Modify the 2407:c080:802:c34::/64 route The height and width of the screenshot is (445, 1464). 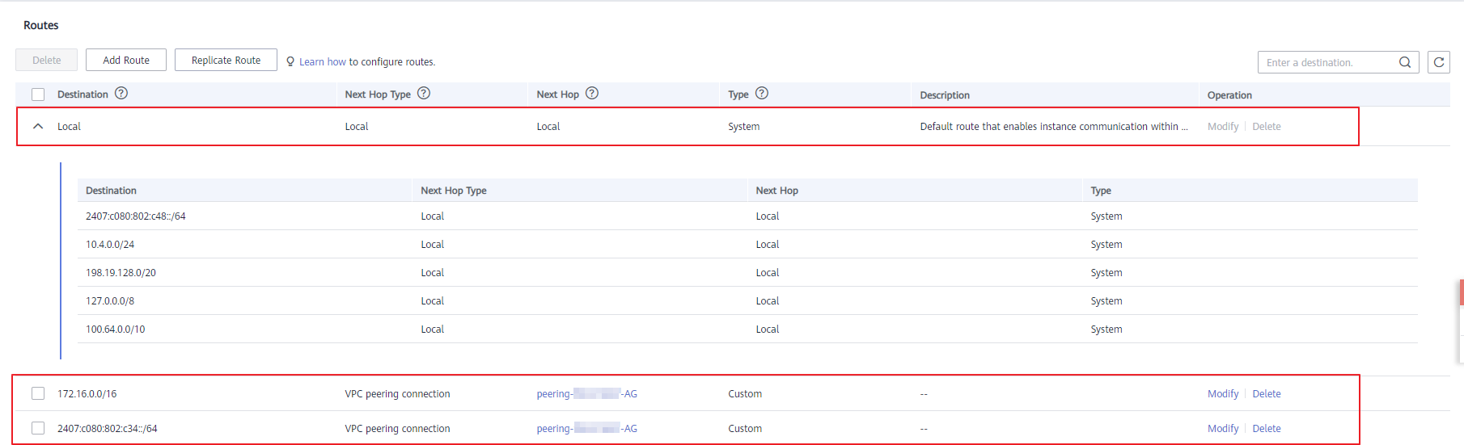click(1222, 428)
